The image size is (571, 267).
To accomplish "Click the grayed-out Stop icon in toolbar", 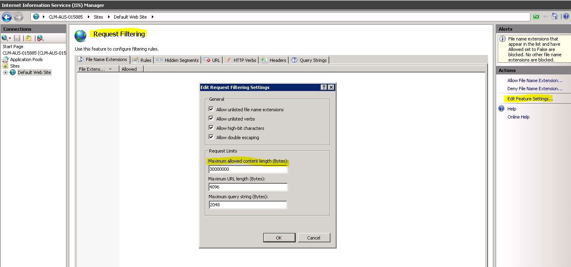I will [x=545, y=17].
